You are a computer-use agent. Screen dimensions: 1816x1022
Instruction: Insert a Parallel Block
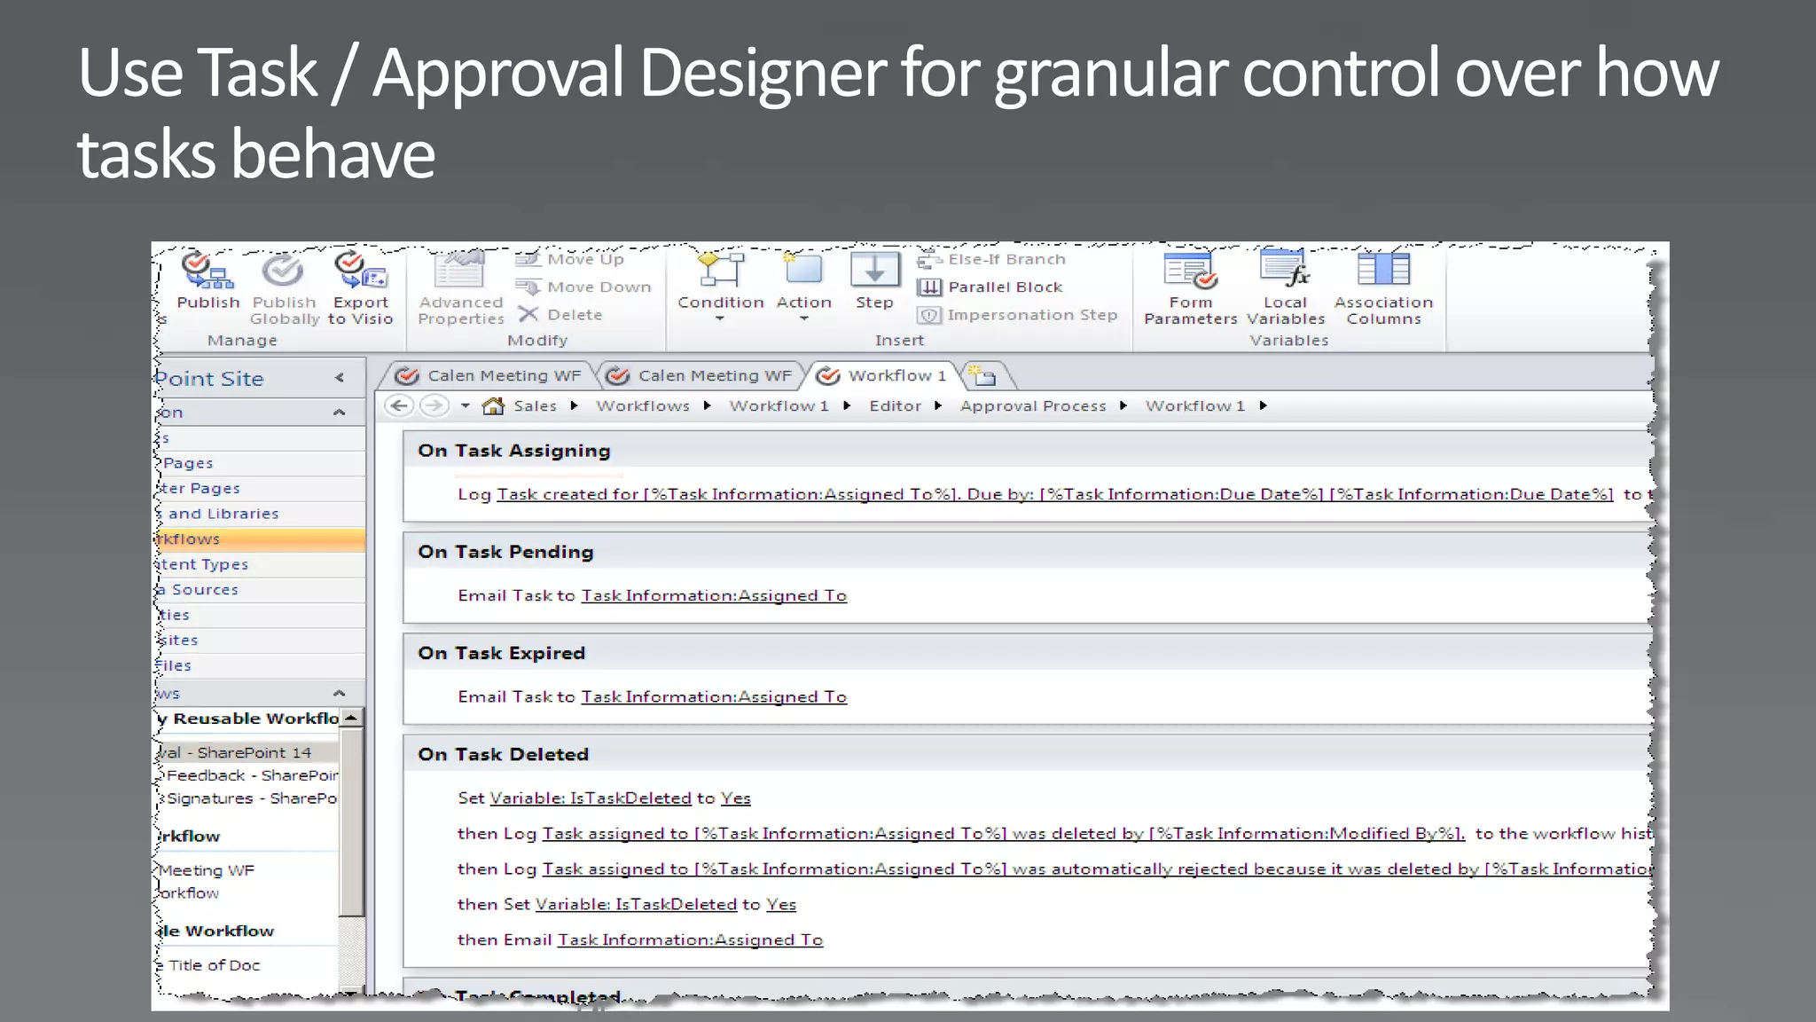[x=991, y=287]
